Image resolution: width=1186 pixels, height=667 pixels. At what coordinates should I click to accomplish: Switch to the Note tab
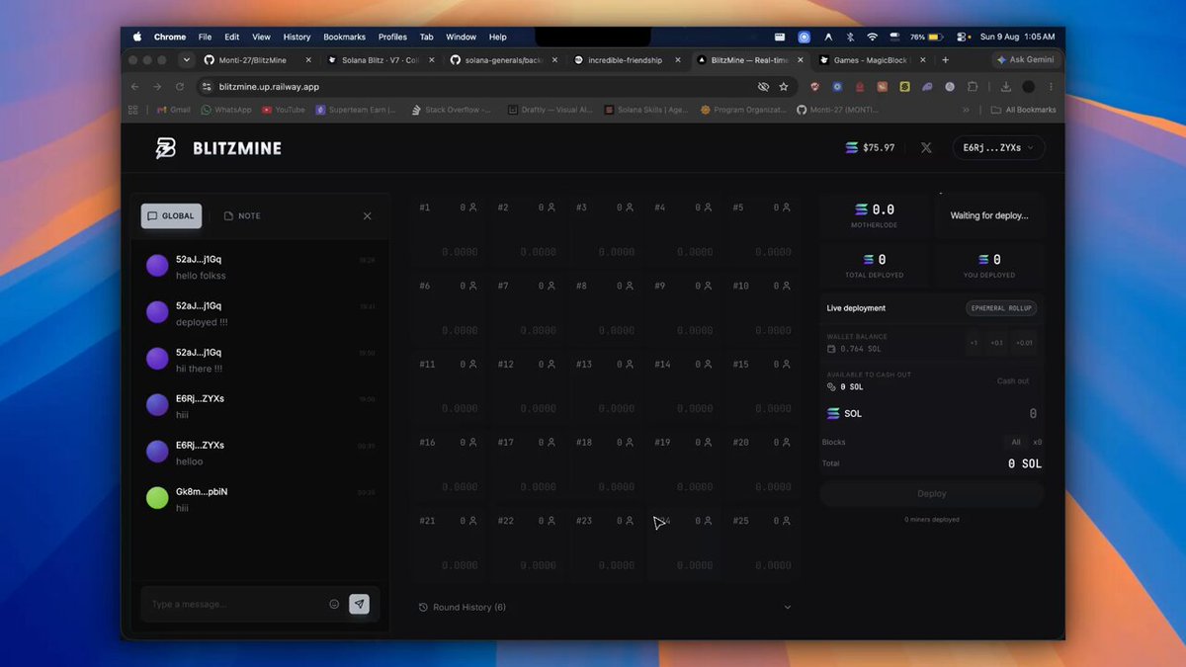[x=242, y=216]
